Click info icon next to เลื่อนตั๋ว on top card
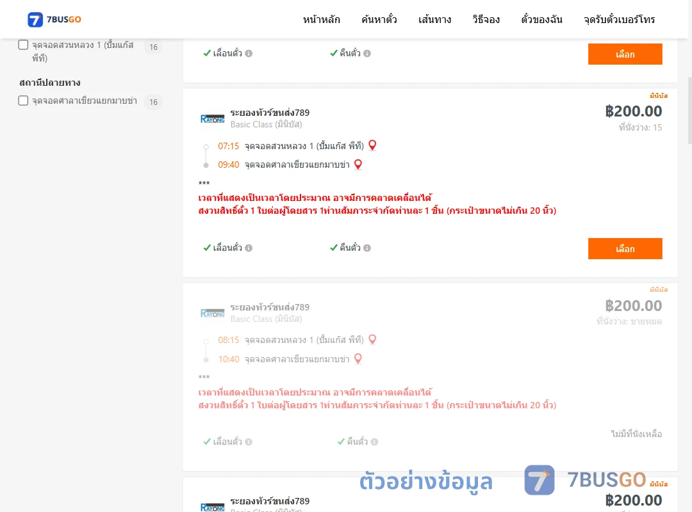 (x=249, y=53)
